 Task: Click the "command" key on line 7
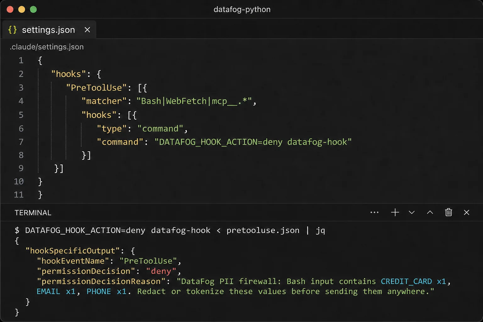[120, 142]
